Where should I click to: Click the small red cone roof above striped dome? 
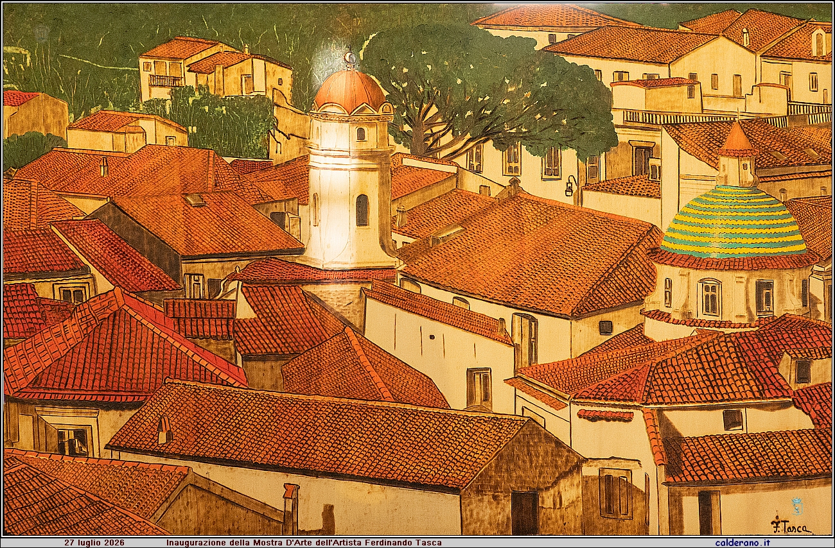tap(737, 140)
